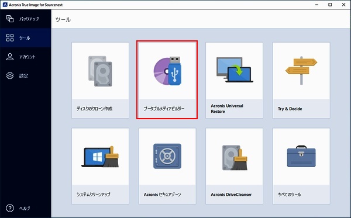Open Acronis DriveCleanser label

pos(231,195)
